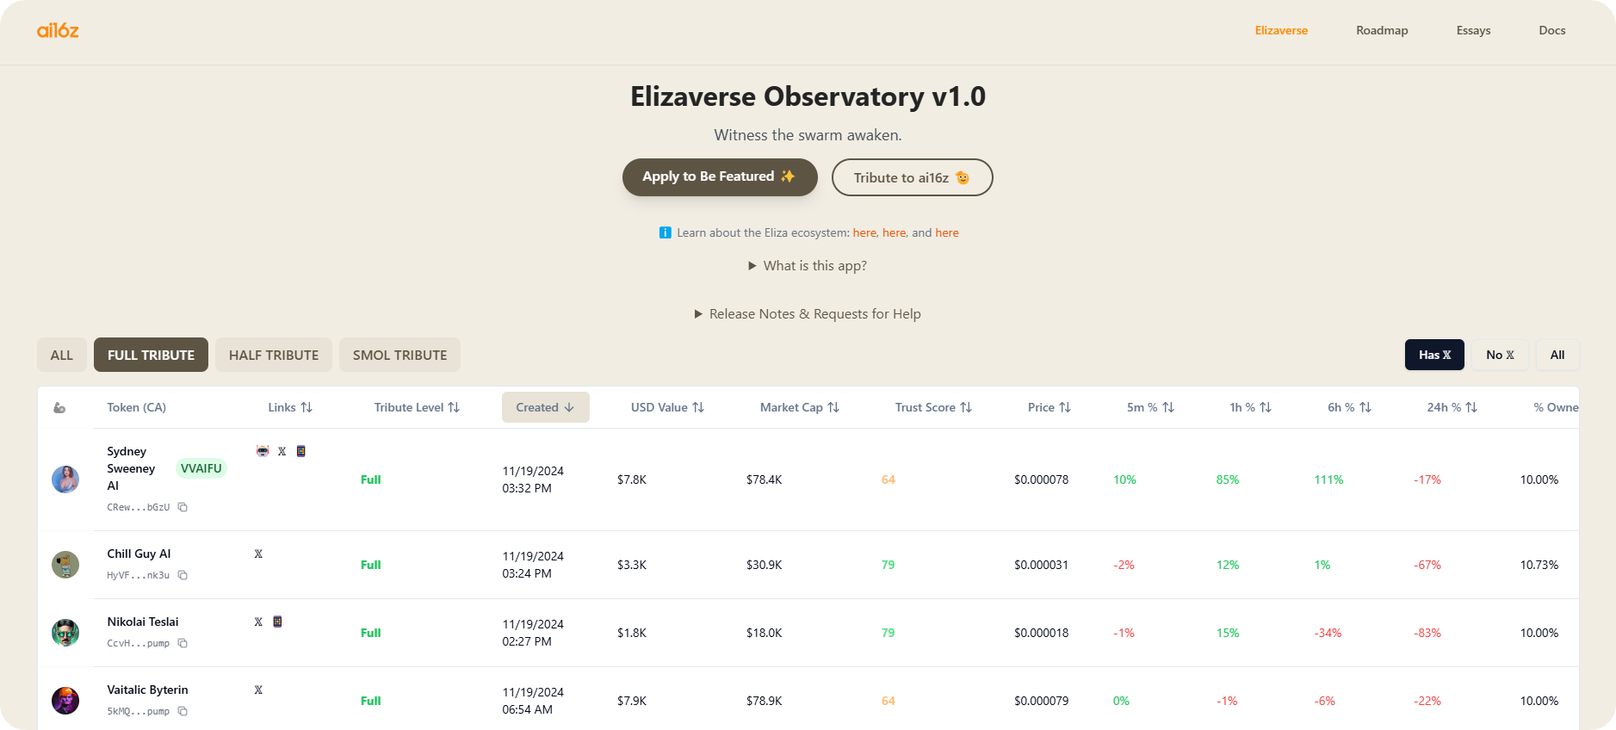Viewport: 1616px width, 730px height.
Task: Click the blue info icon before Learn about
Action: [665, 232]
